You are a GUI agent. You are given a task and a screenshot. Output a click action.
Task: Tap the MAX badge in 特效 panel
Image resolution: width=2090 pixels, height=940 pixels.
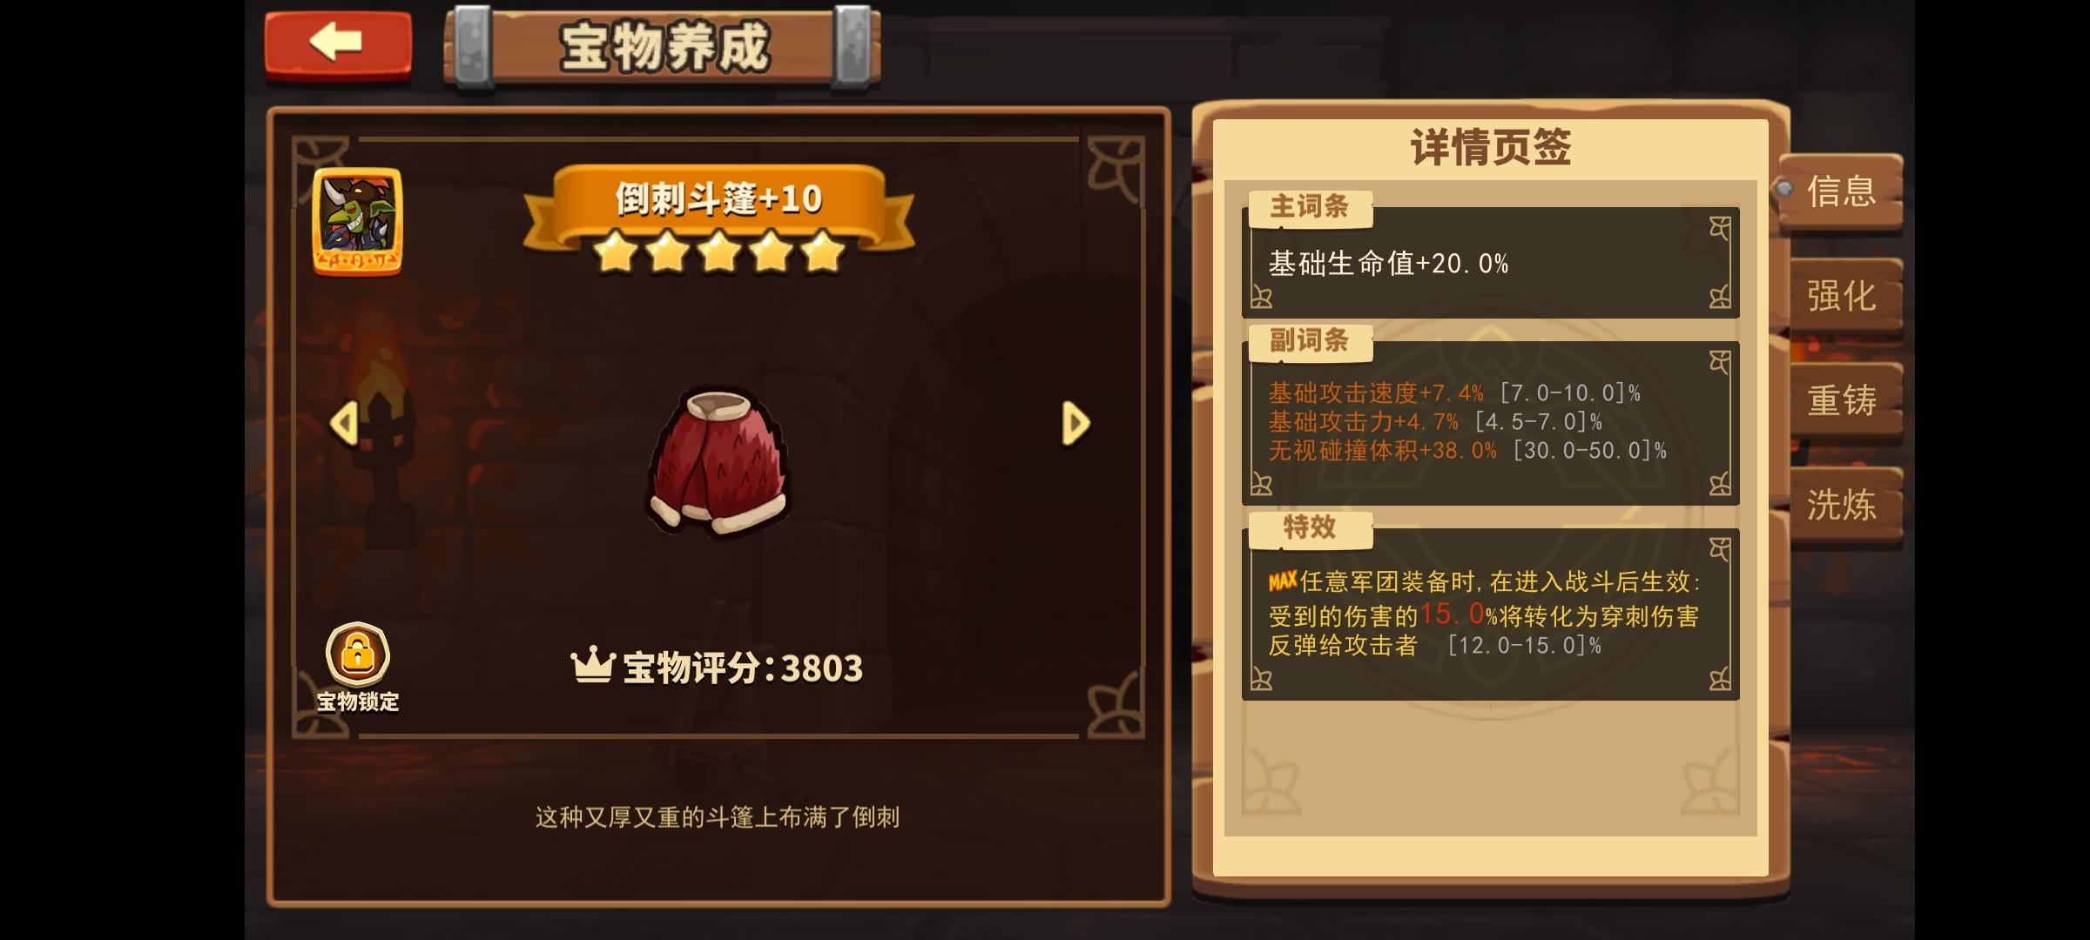[1283, 581]
